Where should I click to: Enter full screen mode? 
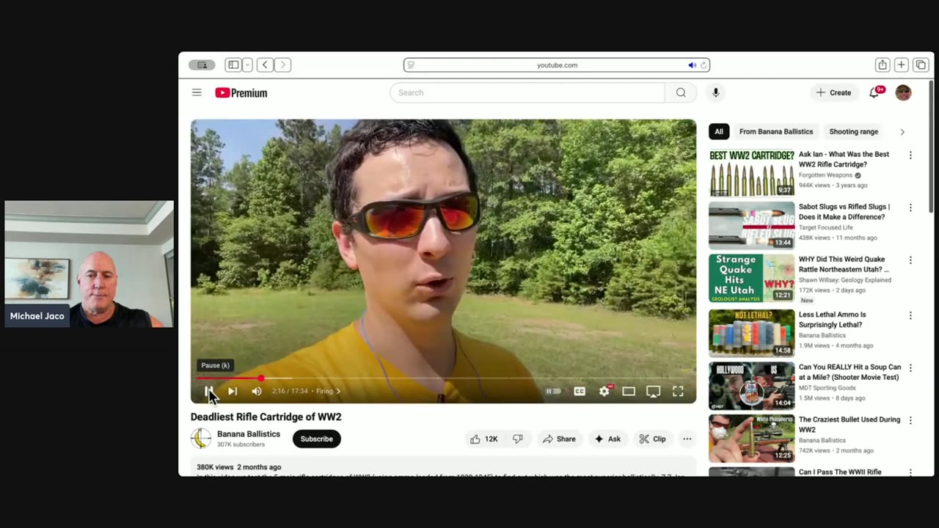[x=678, y=392]
